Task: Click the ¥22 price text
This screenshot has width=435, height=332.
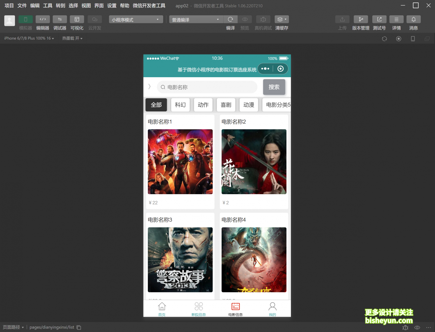Action: [153, 203]
